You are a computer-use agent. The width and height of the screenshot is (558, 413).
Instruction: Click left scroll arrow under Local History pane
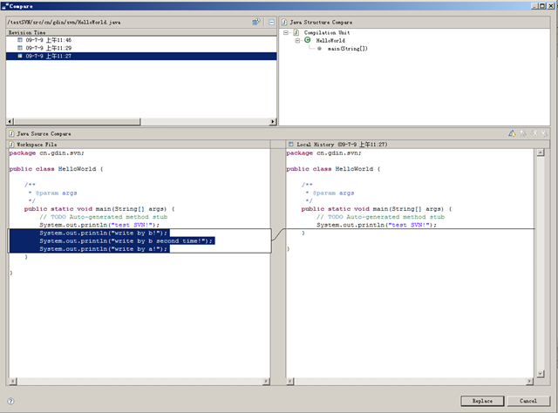pyautogui.click(x=290, y=382)
